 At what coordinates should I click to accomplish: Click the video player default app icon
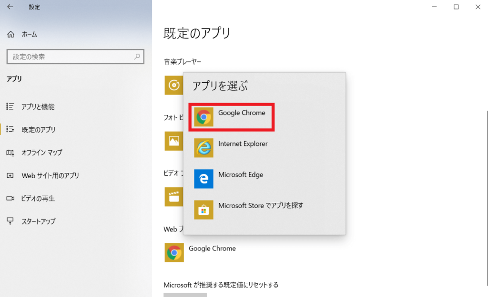[174, 197]
